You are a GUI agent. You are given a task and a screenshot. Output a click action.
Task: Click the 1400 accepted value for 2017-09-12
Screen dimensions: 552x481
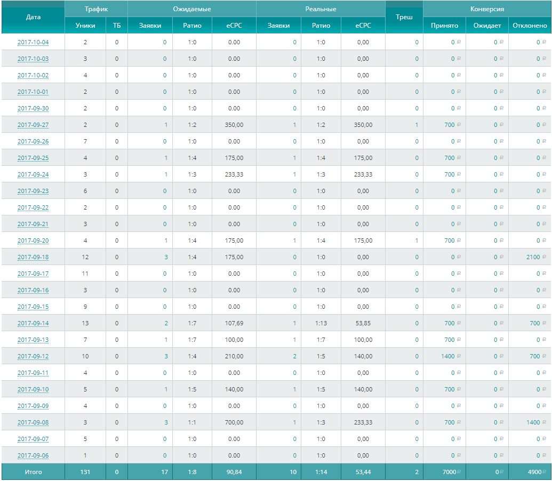(448, 356)
